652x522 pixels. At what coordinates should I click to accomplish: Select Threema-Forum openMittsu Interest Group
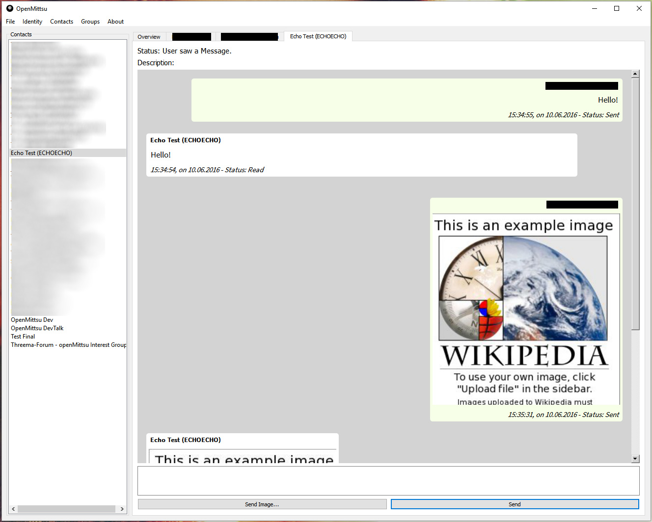pos(68,345)
